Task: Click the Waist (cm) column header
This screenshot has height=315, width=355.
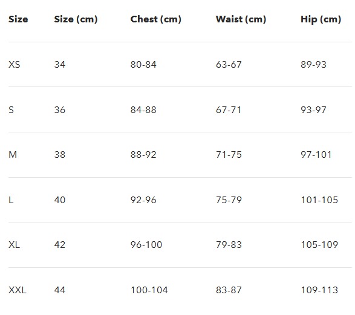Action: coord(241,19)
